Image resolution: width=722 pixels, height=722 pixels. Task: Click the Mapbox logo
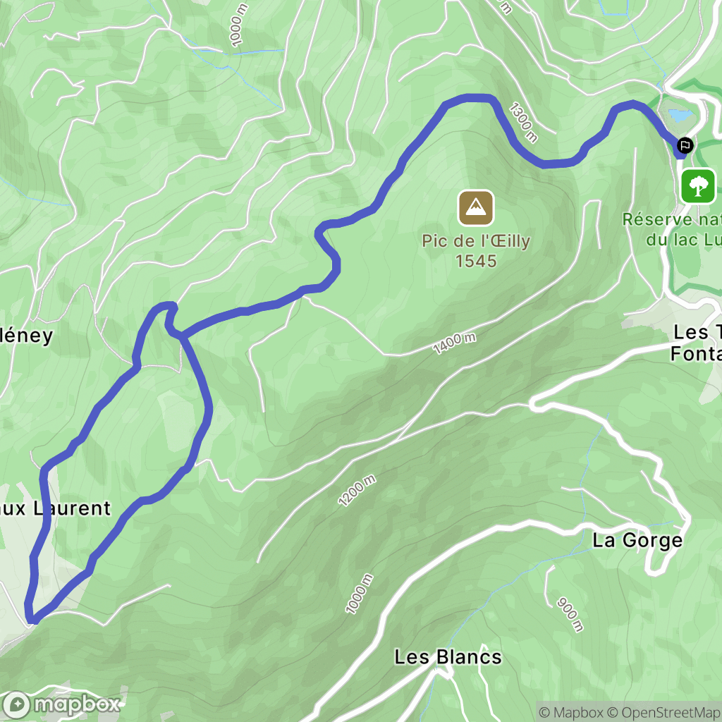[x=60, y=704]
